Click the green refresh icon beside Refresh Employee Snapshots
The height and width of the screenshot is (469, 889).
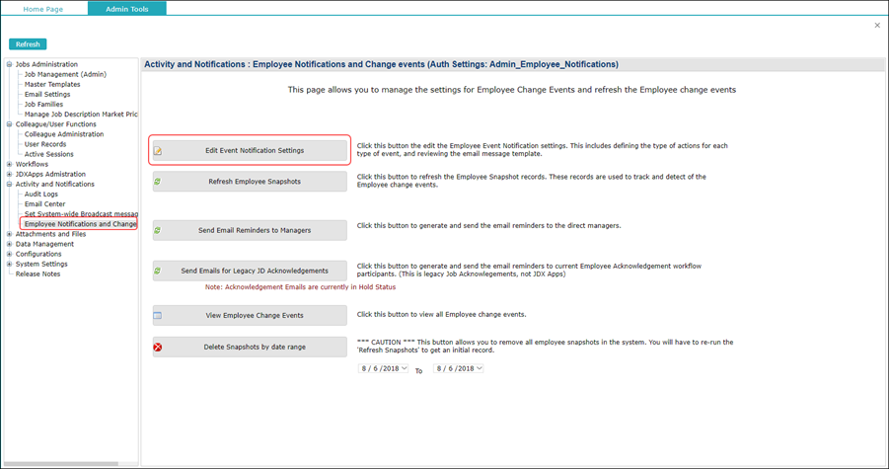point(158,182)
